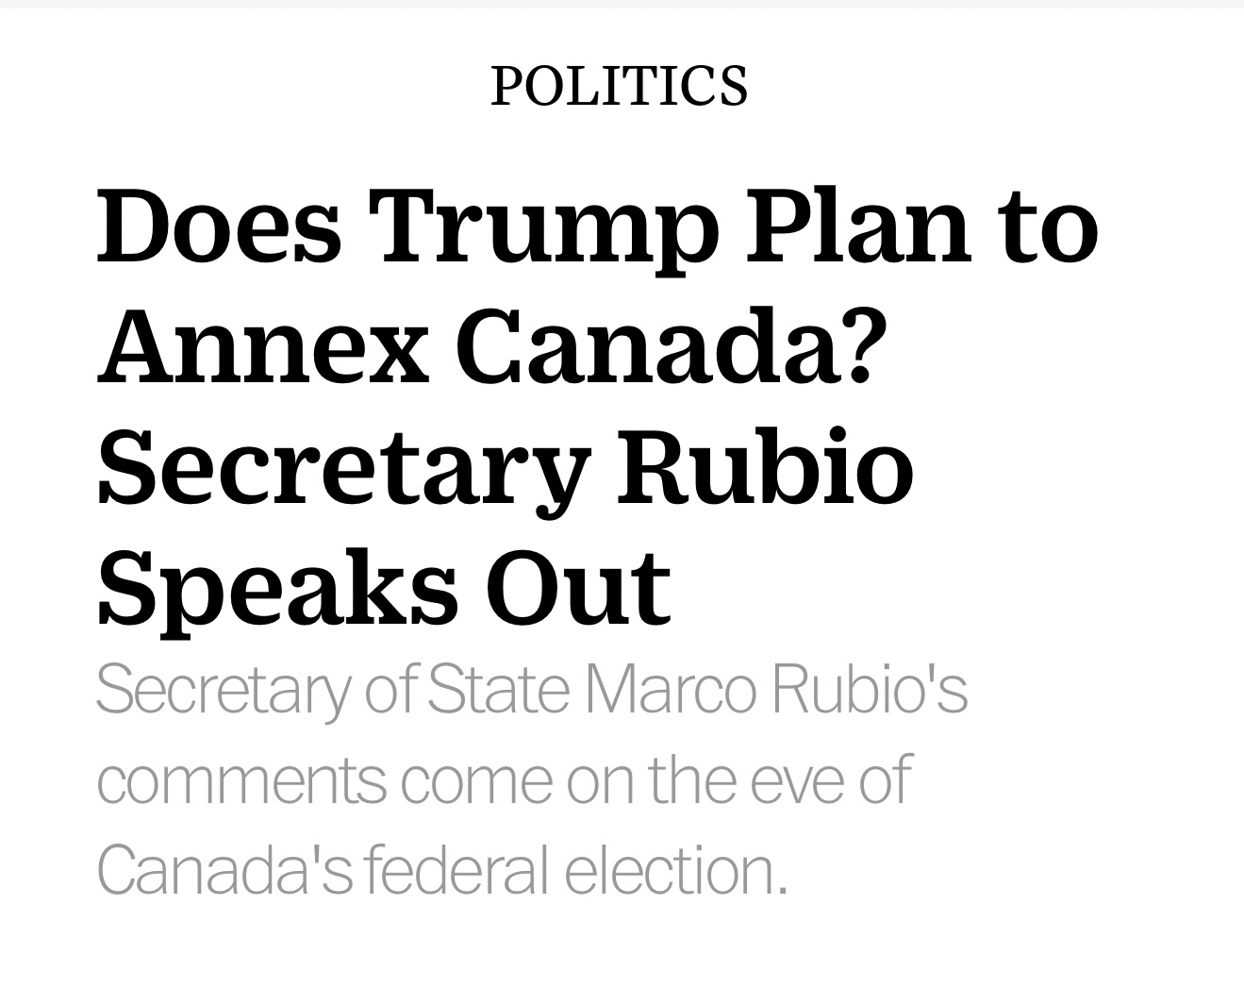Click the word "election." in the subheadline

675,870
